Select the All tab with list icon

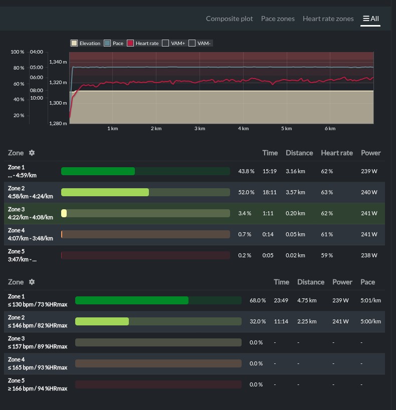point(370,19)
